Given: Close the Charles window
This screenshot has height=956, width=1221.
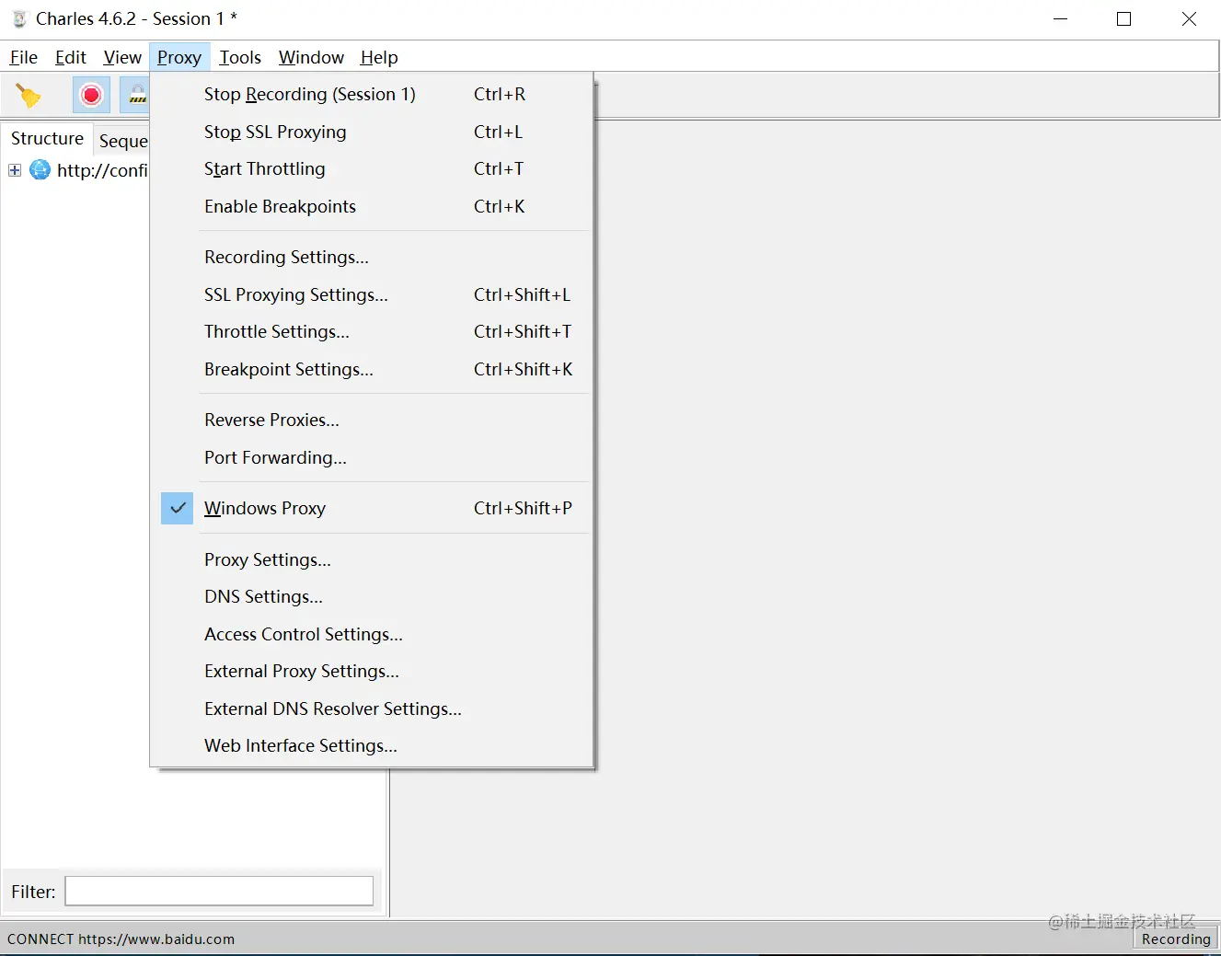Looking at the screenshot, I should point(1189,18).
